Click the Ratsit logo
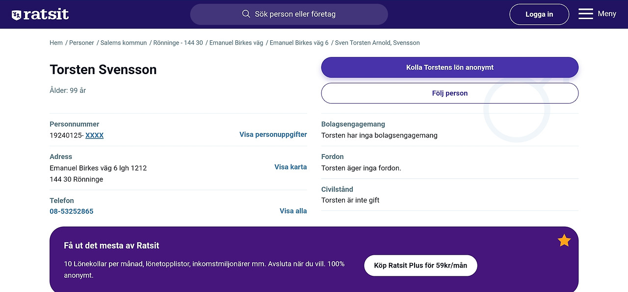This screenshot has width=628, height=292. (x=40, y=15)
